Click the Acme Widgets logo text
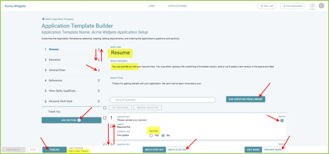This screenshot has height=154, width=329. [15, 6]
